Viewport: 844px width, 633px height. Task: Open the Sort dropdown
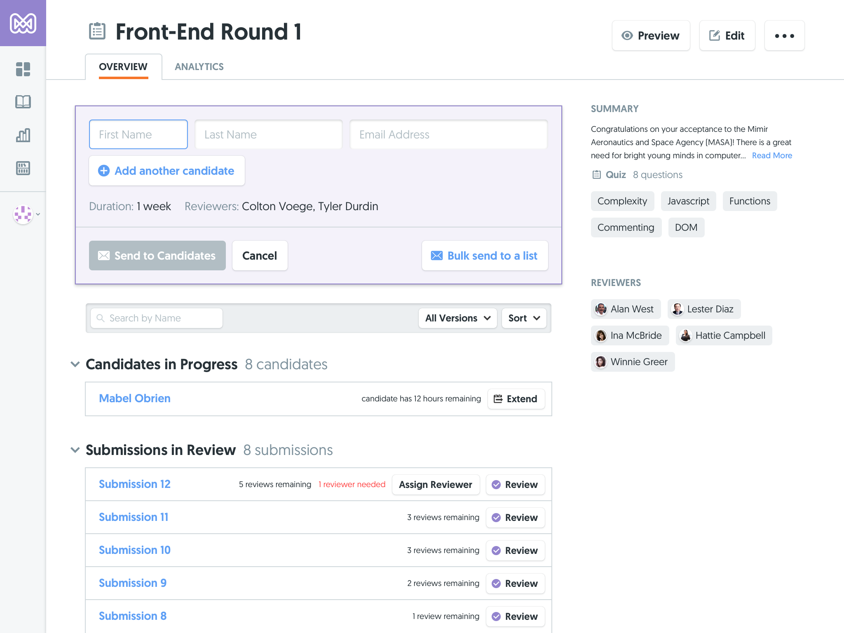(x=524, y=318)
